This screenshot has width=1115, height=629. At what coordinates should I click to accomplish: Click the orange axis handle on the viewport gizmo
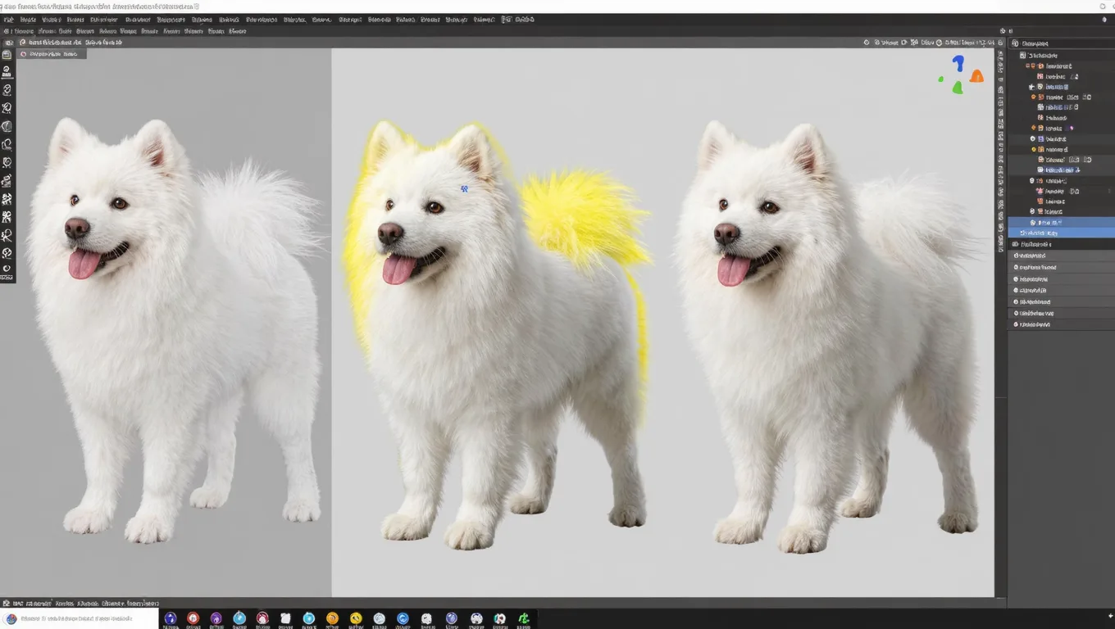tap(976, 76)
